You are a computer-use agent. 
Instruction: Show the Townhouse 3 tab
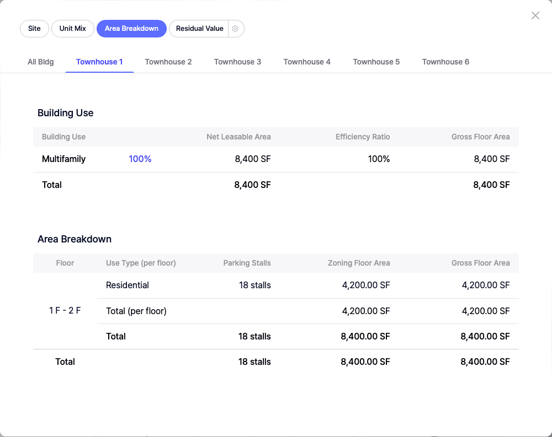coord(237,62)
